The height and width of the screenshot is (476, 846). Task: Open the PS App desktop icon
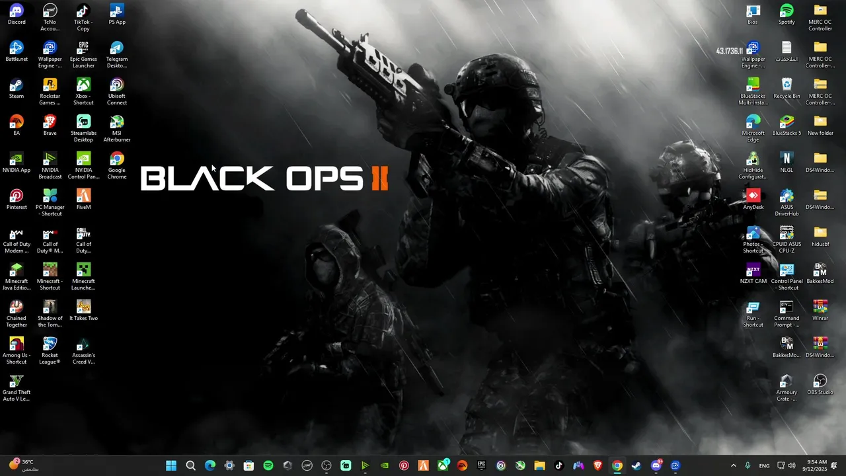[x=117, y=15]
